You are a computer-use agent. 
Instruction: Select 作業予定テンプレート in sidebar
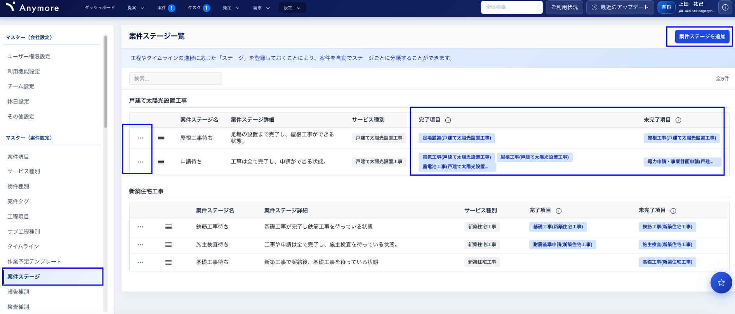coord(34,262)
